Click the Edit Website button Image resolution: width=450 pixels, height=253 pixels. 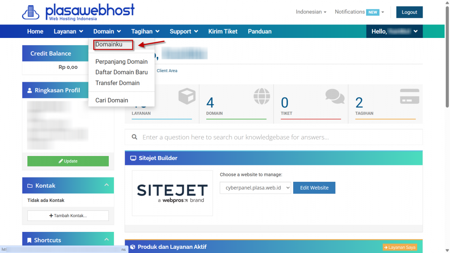314,188
